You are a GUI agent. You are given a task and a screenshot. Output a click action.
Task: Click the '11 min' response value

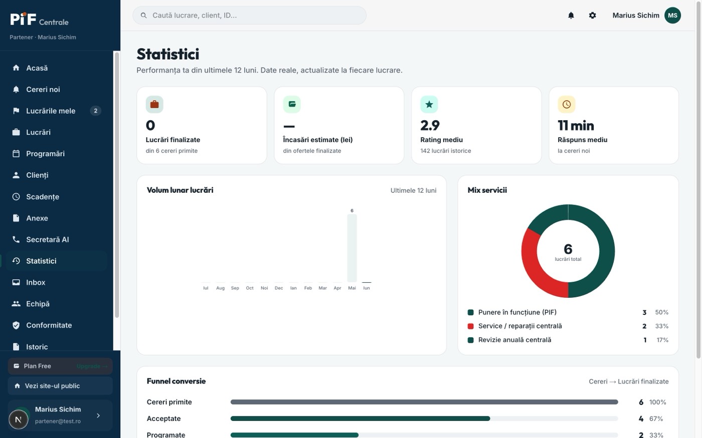576,125
